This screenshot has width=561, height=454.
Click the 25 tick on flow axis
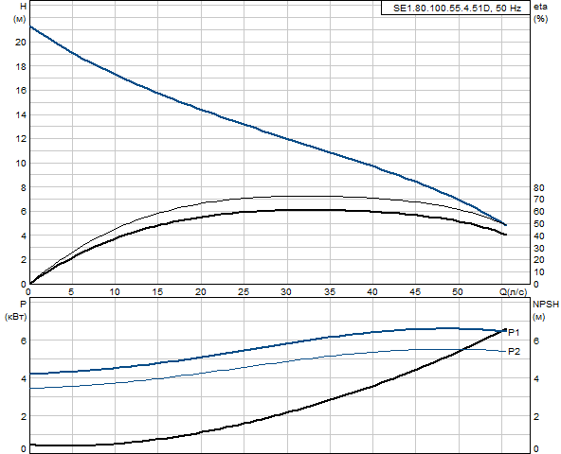point(244,292)
